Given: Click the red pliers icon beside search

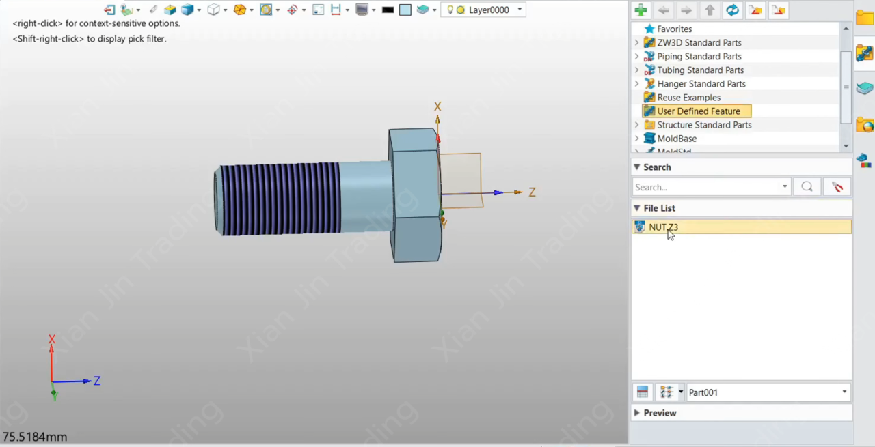Looking at the screenshot, I should (837, 187).
